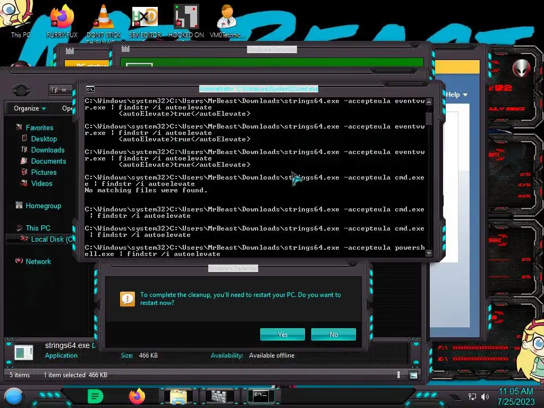The width and height of the screenshot is (544, 408).
Task: Switch to the command prompt taskbar button
Action: coord(261,396)
